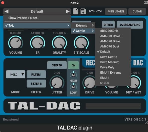
Task: Click the TAL-DAC logo
Action: point(44,106)
